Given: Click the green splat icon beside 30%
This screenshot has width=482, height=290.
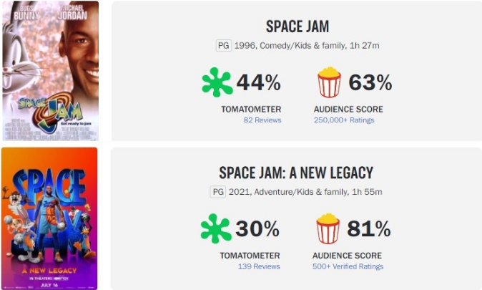Looking at the screenshot, I should 216,228.
